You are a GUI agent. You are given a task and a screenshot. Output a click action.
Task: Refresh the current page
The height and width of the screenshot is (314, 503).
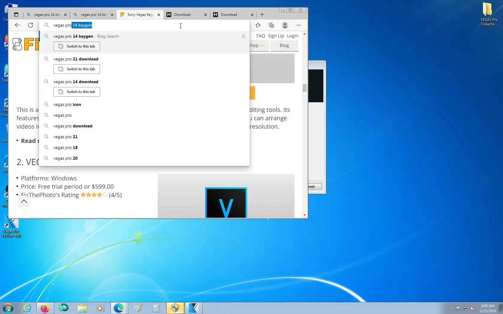pyautogui.click(x=31, y=25)
